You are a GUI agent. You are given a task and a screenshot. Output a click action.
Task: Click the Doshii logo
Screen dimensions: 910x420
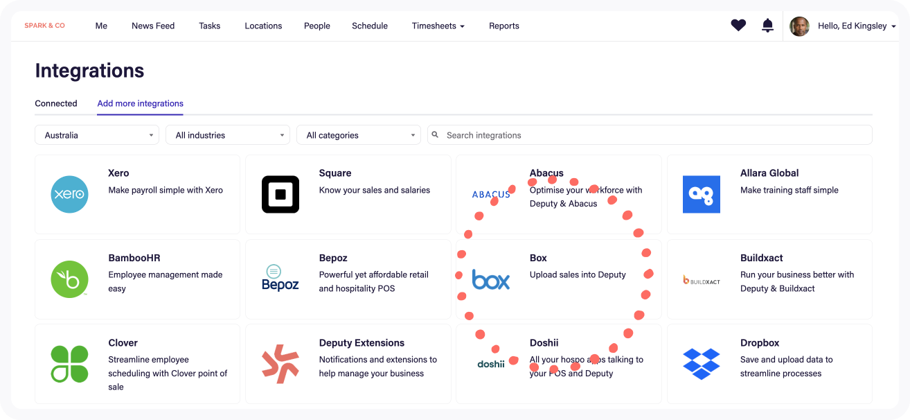pyautogui.click(x=491, y=365)
